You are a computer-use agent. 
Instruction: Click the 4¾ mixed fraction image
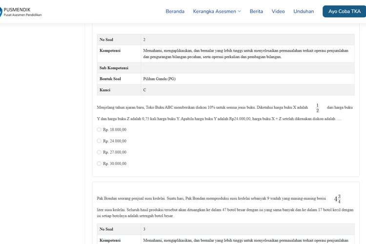337,199
